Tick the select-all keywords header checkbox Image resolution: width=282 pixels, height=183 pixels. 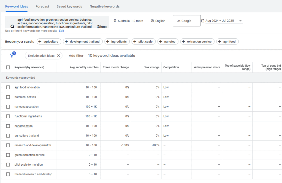pos(8,67)
